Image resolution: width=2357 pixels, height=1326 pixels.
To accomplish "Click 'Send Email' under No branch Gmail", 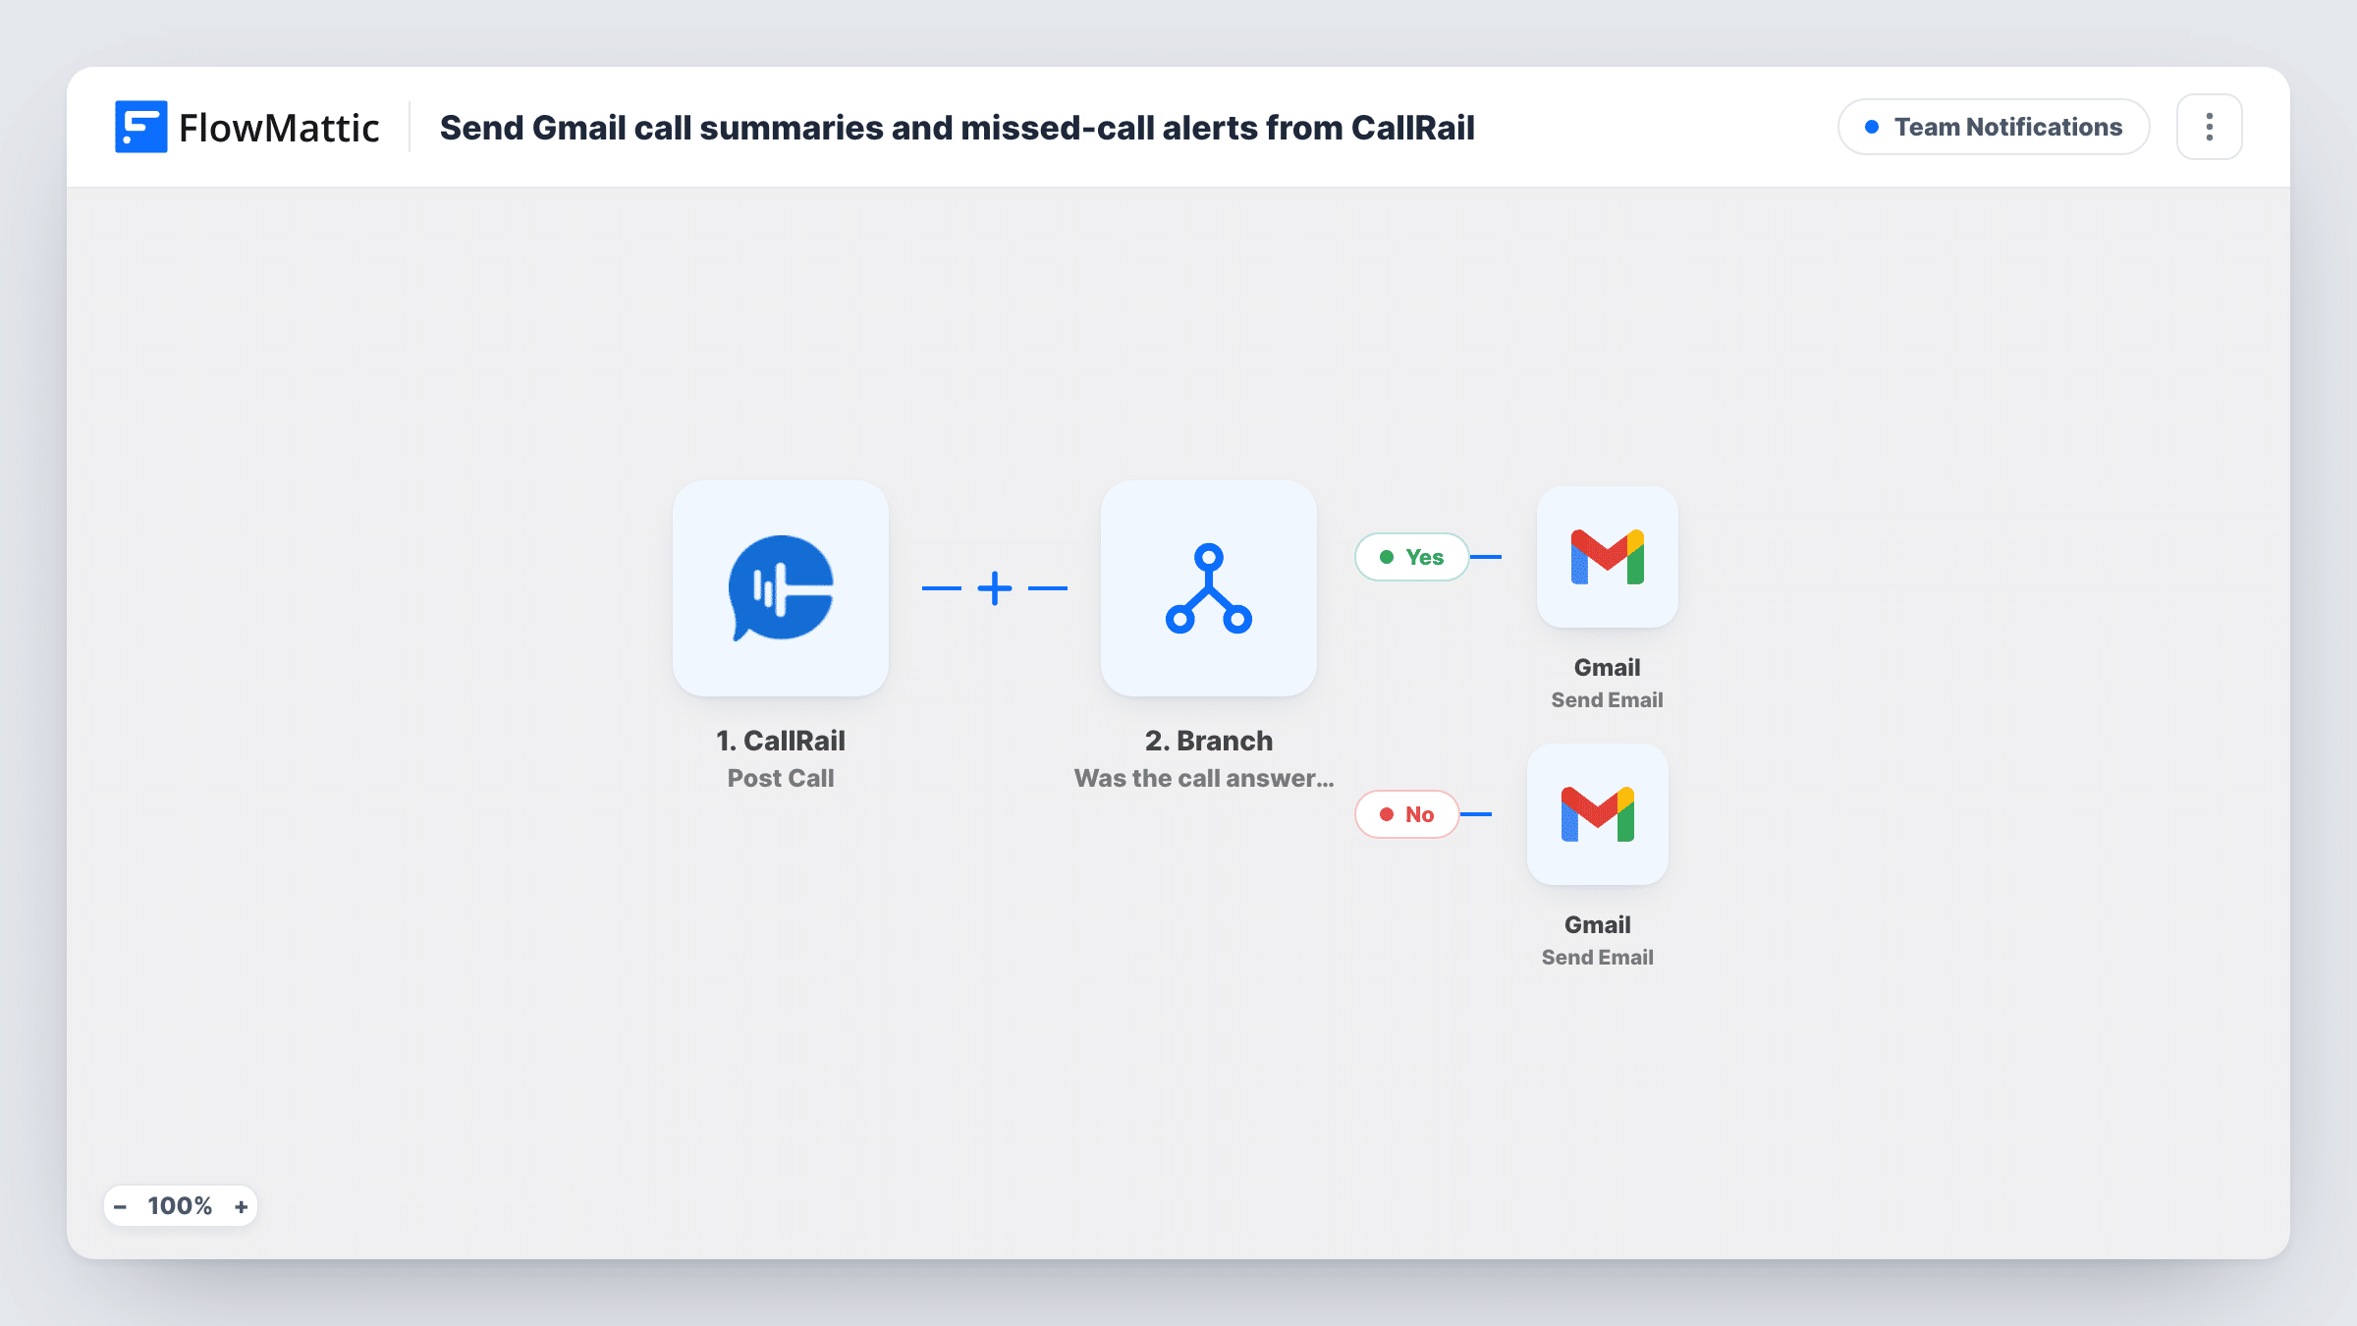I will coord(1598,958).
